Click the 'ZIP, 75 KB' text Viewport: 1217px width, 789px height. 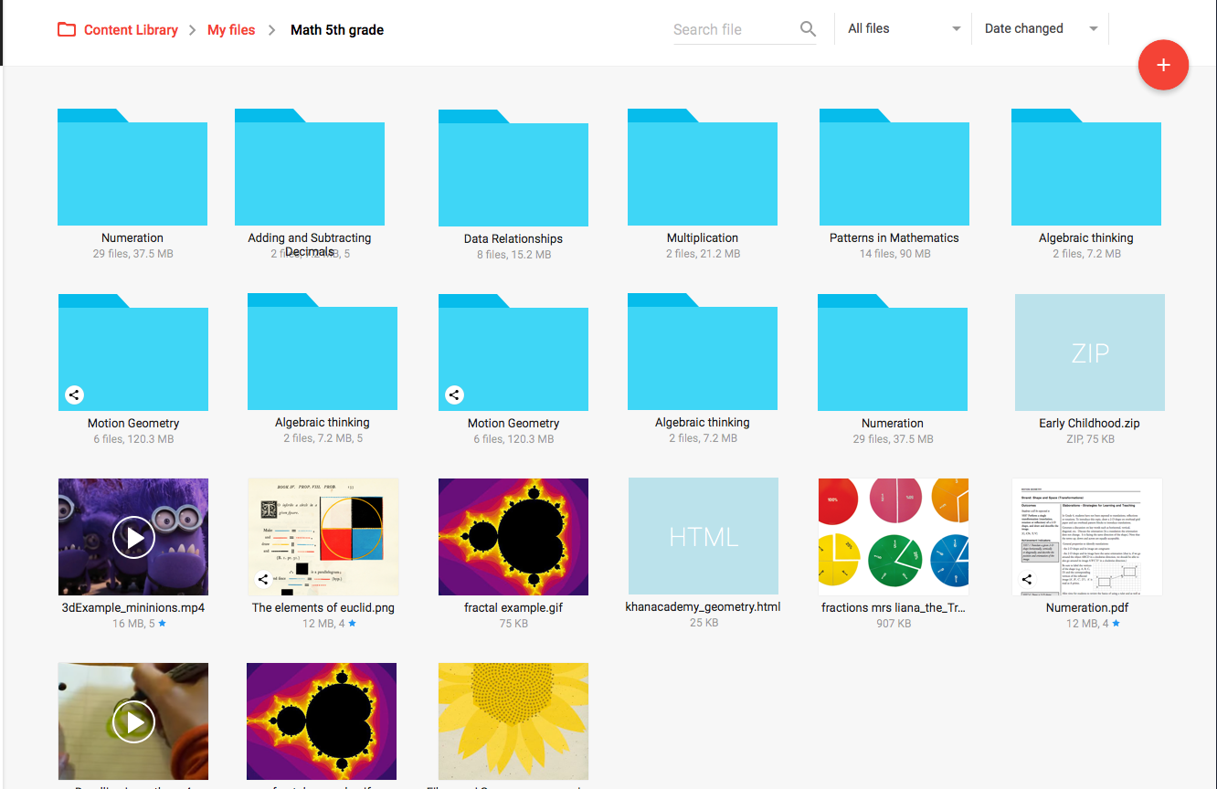tap(1090, 439)
